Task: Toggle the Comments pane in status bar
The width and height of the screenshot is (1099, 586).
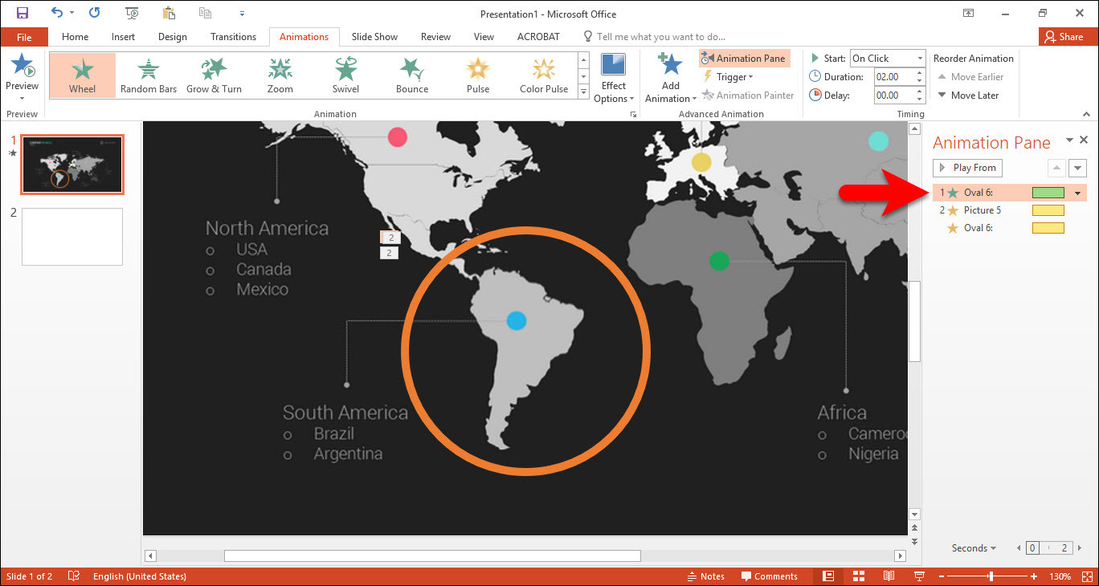Action: tap(769, 576)
